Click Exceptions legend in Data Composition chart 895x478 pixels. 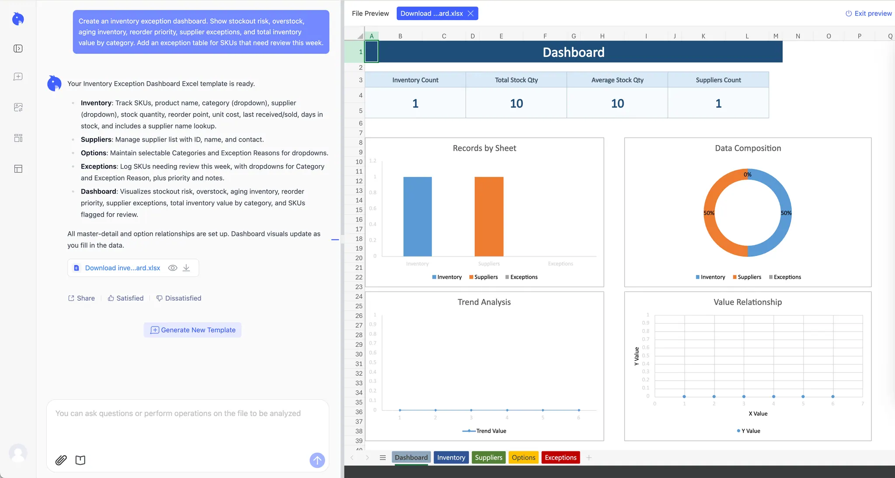[x=785, y=277]
